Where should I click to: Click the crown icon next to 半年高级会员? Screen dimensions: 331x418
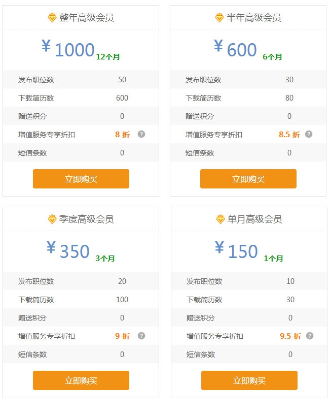pos(219,18)
